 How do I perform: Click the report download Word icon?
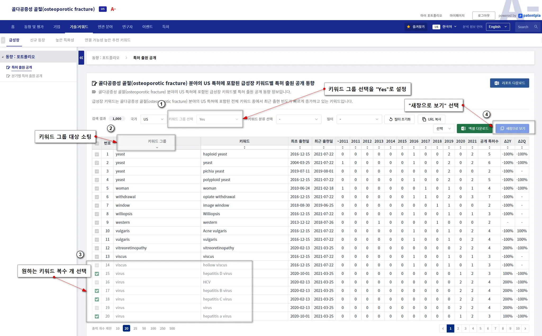point(497,83)
